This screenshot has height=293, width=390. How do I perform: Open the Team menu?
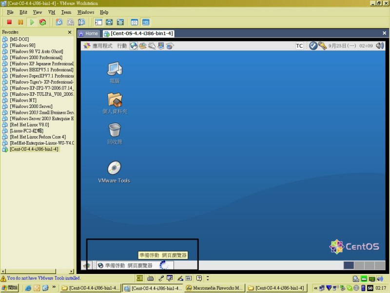tap(66, 12)
